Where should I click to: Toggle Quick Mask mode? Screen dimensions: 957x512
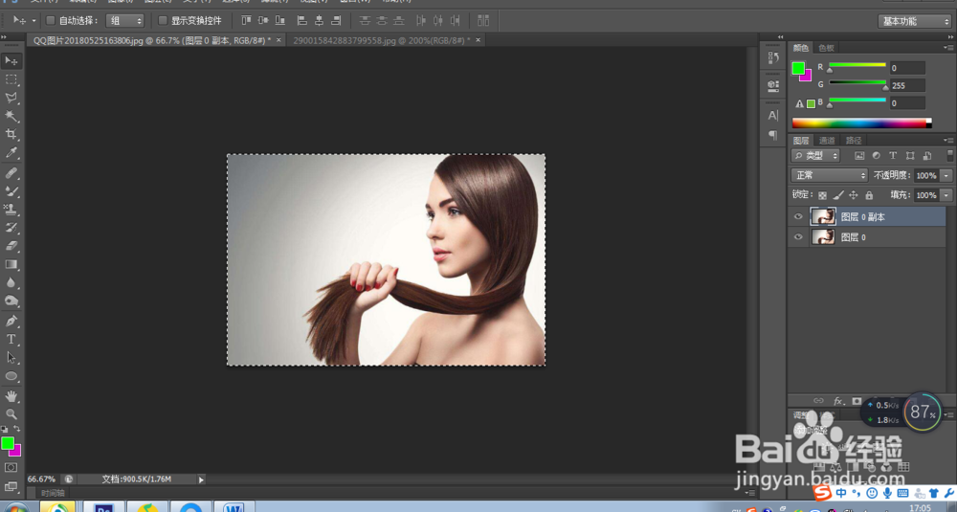pos(11,467)
